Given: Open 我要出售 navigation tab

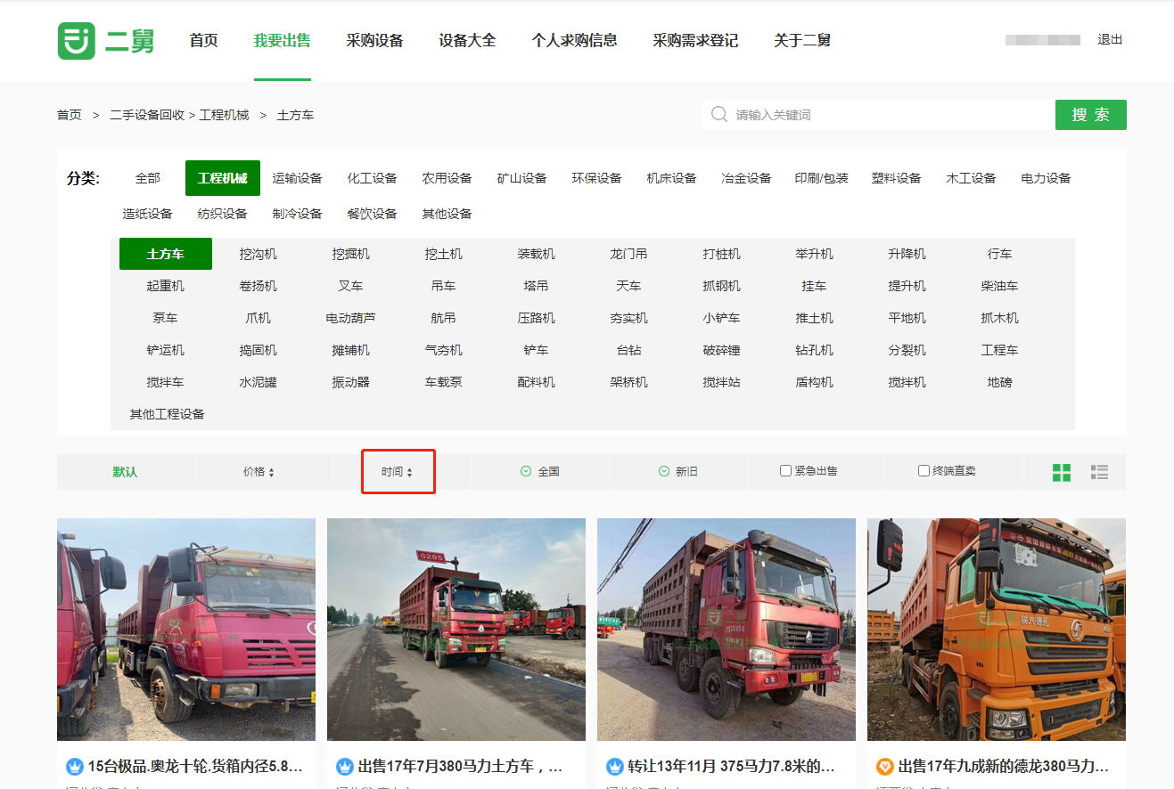Looking at the screenshot, I should (283, 40).
